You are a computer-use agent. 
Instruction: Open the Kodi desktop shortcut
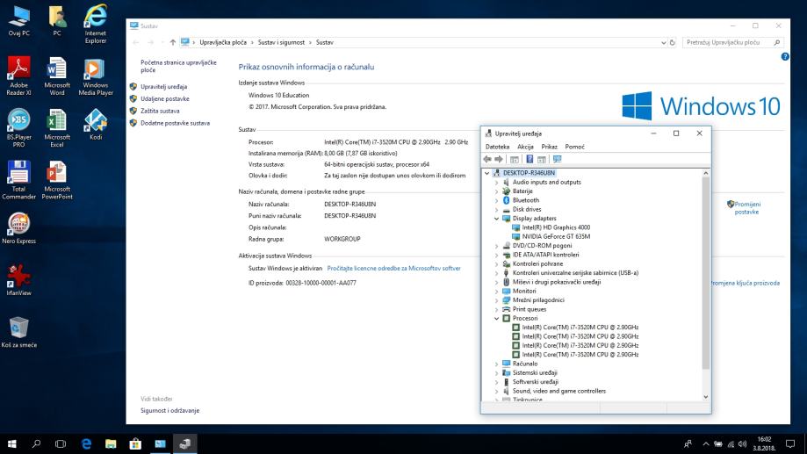tap(96, 120)
